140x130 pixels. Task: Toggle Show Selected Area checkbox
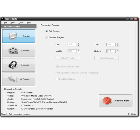pyautogui.click(x=57, y=67)
